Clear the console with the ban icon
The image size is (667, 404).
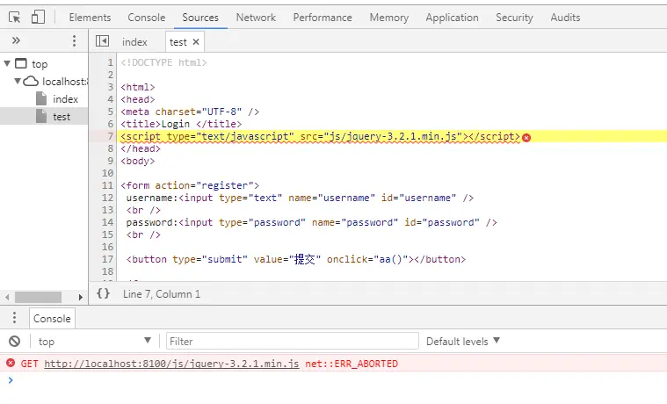(x=14, y=341)
